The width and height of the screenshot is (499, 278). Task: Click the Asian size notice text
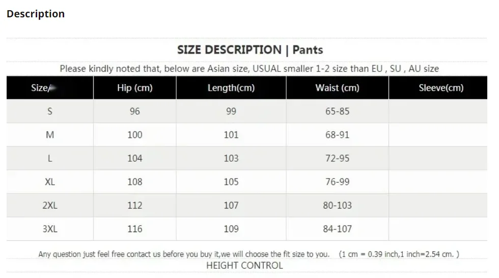249,68
